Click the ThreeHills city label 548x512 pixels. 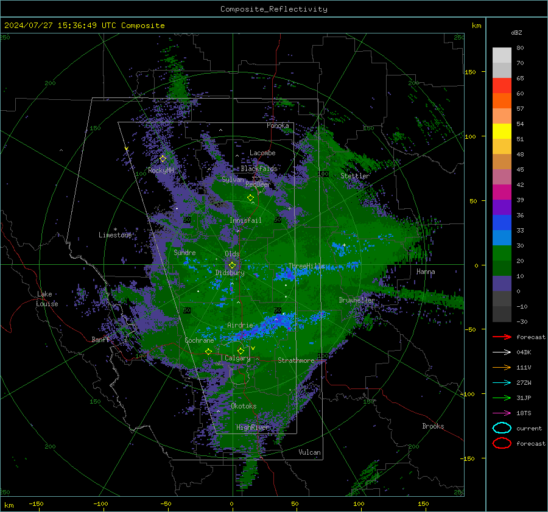coord(306,266)
